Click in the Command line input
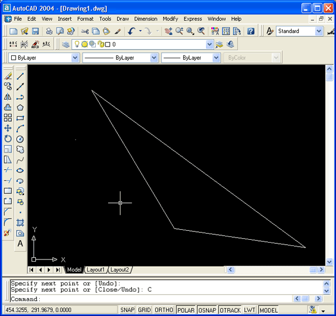This screenshot has width=336, height=316. (x=168, y=299)
